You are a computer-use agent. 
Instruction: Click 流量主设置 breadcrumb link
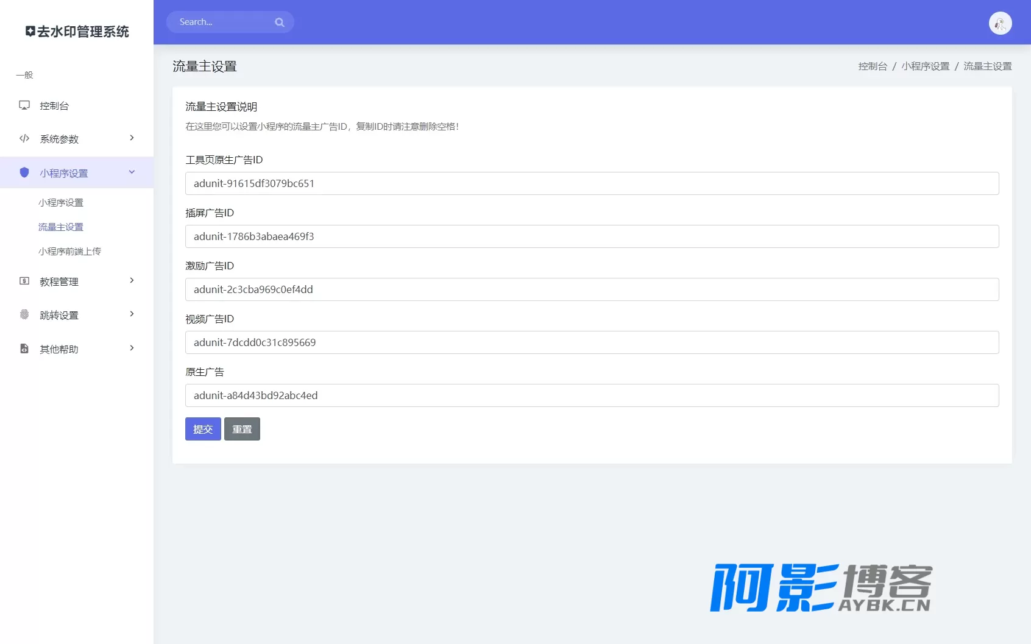988,66
